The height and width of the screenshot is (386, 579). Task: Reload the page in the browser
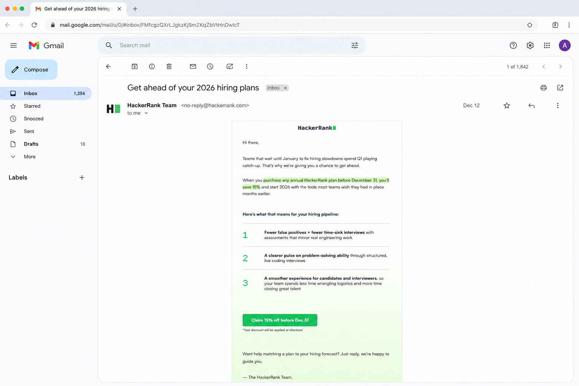[34, 25]
